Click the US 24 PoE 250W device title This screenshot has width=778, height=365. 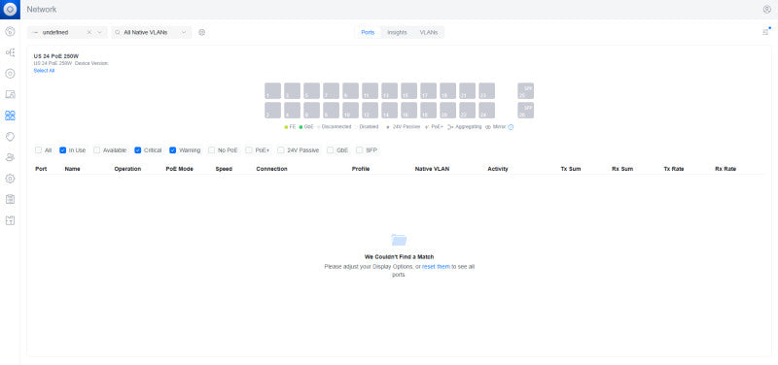coord(56,56)
